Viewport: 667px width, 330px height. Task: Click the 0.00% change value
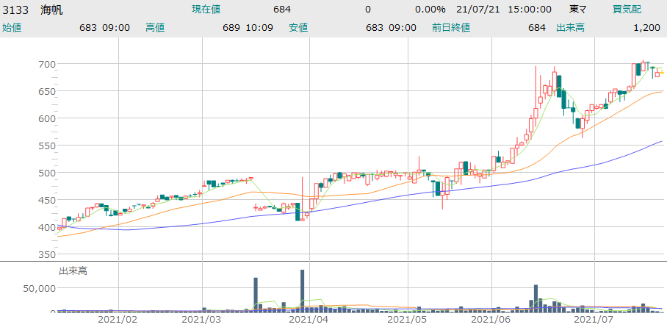point(430,10)
